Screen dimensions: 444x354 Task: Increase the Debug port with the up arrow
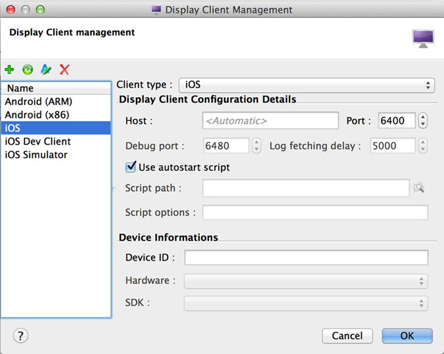257,142
